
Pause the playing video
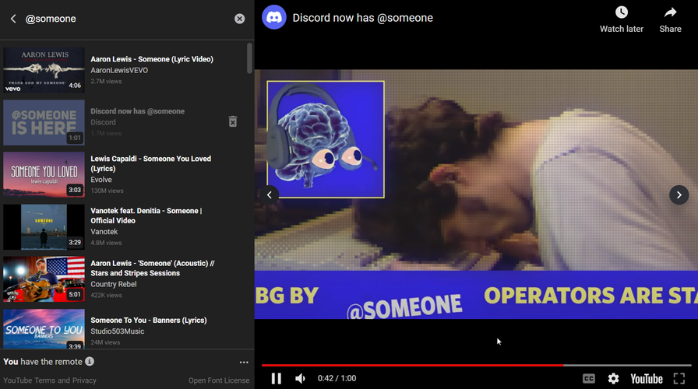(x=276, y=378)
